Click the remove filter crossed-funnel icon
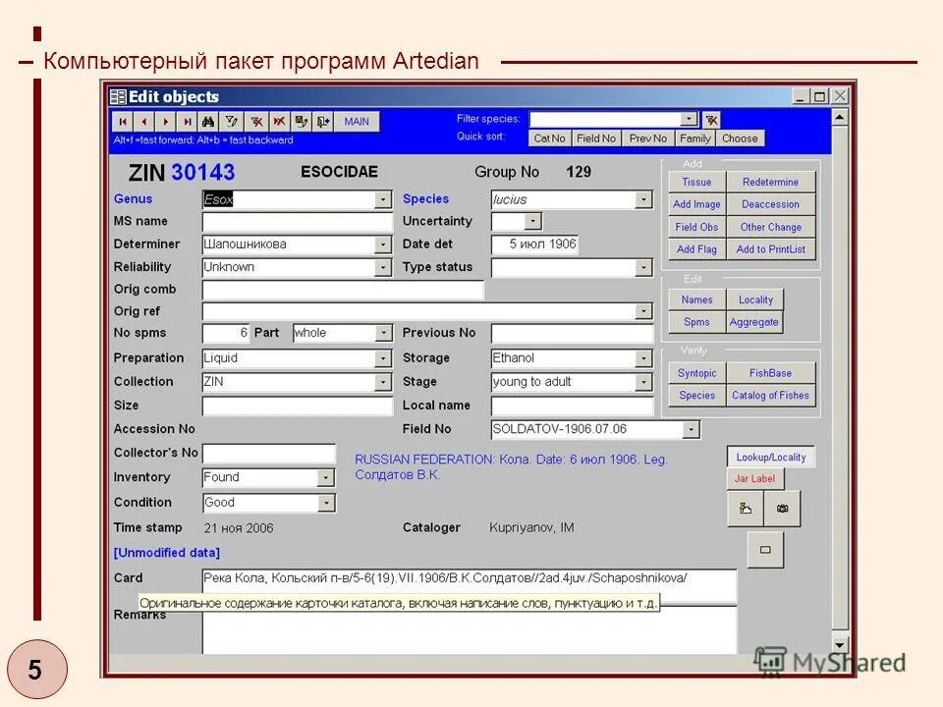The image size is (943, 707). pos(256,122)
